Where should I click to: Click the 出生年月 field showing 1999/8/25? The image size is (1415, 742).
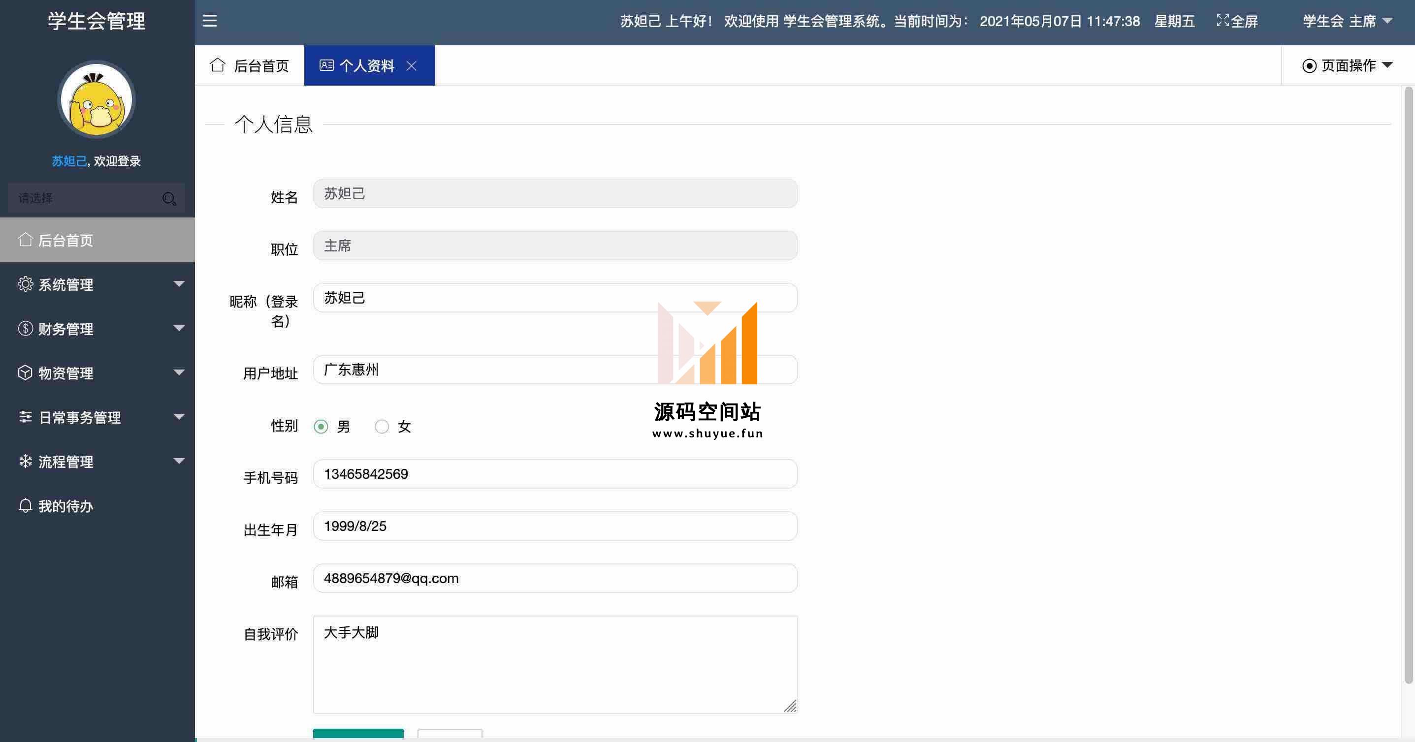pos(555,526)
